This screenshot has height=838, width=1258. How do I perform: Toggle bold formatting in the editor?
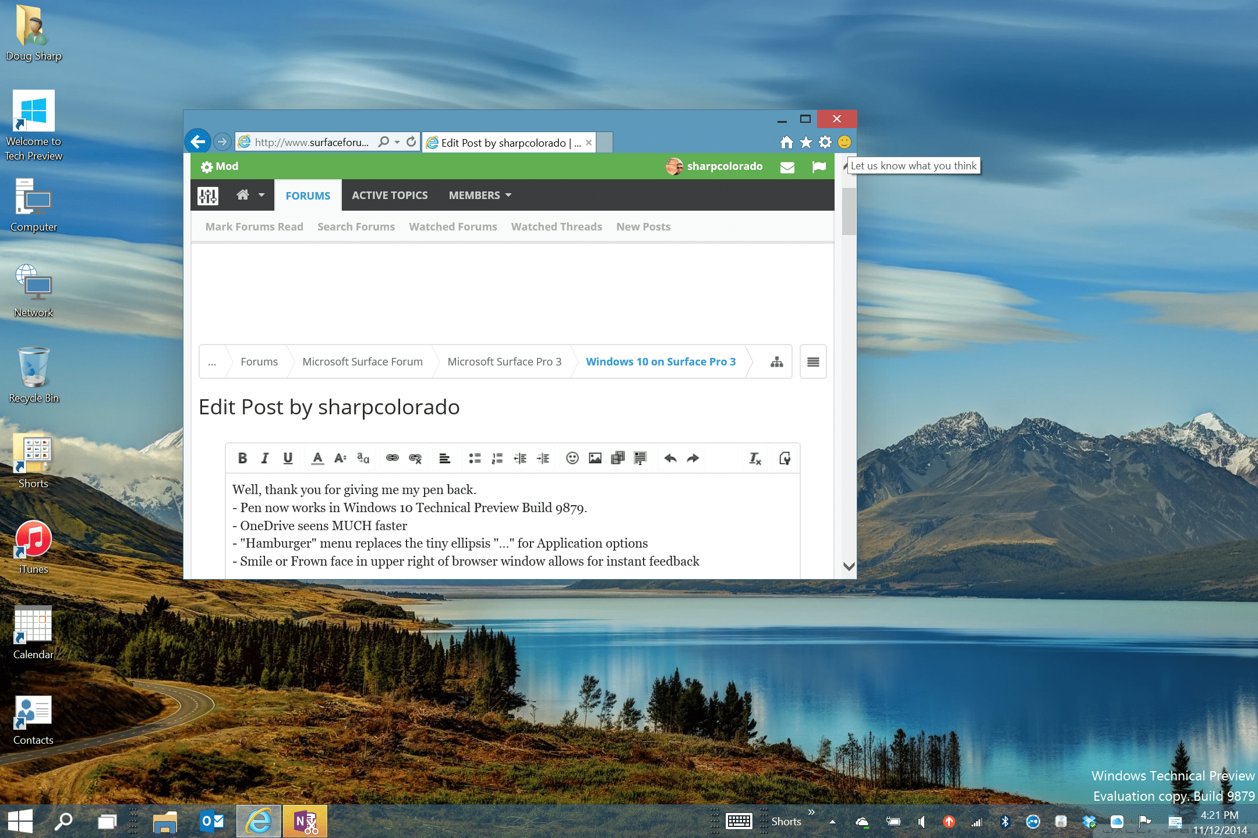pyautogui.click(x=243, y=459)
